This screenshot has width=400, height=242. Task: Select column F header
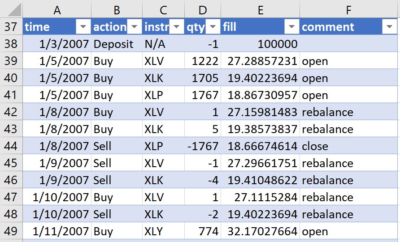click(348, 10)
